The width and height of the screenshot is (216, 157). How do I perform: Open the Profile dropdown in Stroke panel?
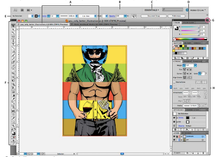click(x=198, y=106)
